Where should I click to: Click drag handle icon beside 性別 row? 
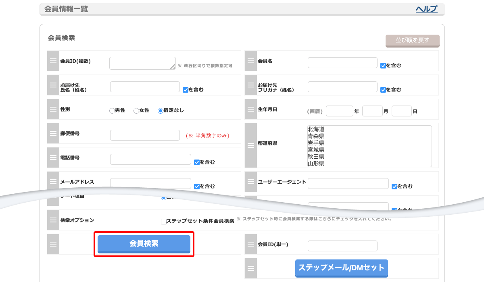(x=53, y=109)
